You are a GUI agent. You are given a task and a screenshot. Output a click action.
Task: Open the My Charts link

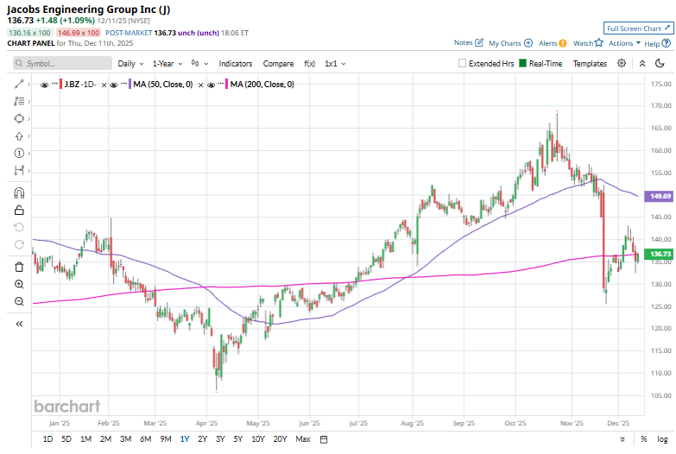510,42
